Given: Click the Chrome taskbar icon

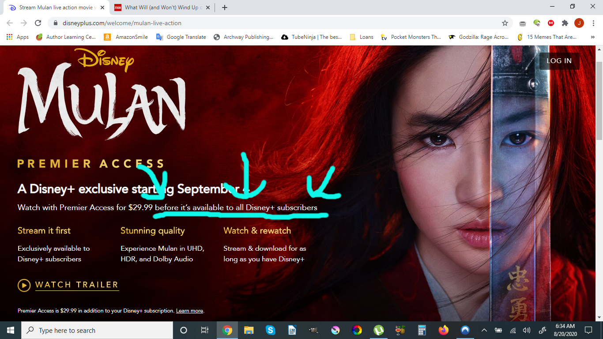Looking at the screenshot, I should click(227, 330).
